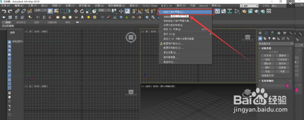Open the 渲染(R) menu
Image resolution: width=304 pixels, height=120 pixels.
[x=134, y=6]
